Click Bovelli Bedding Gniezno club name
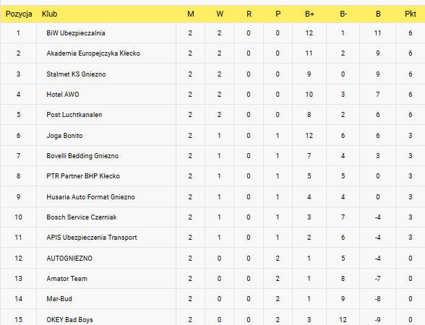The image size is (425, 325). pyautogui.click(x=82, y=156)
